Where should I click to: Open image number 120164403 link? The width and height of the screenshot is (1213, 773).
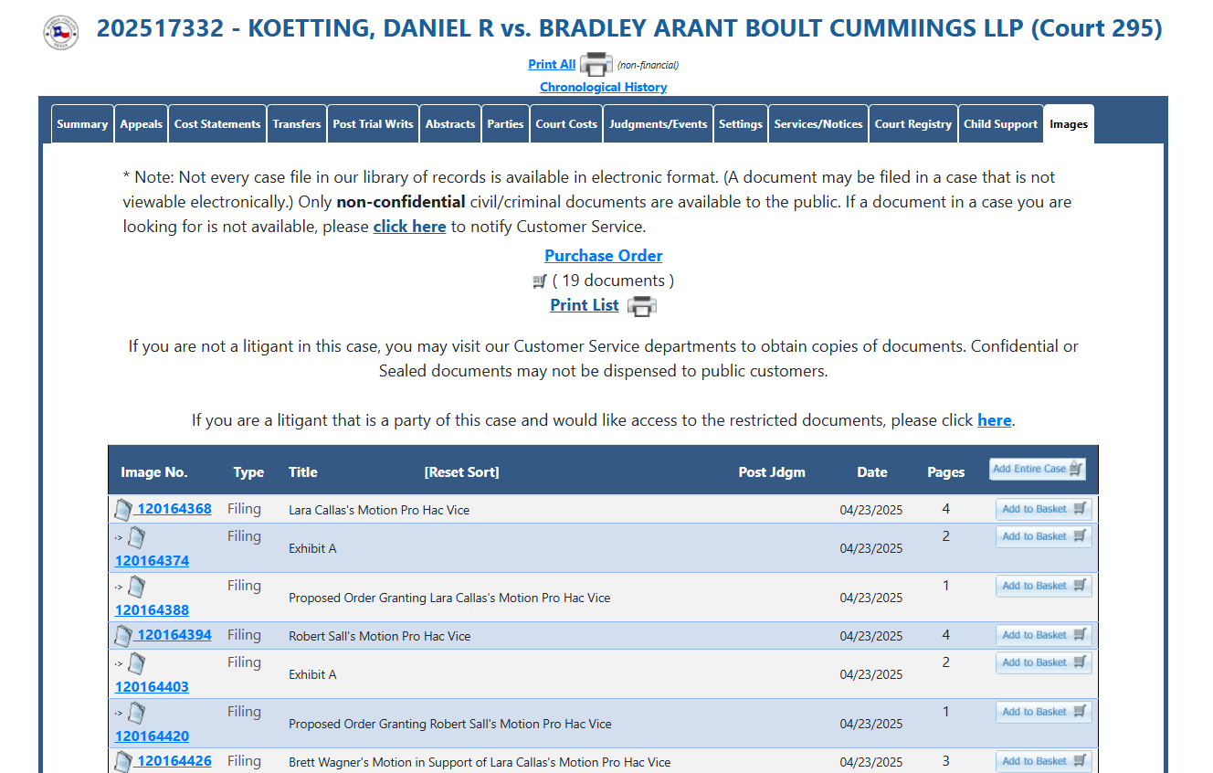tap(152, 687)
